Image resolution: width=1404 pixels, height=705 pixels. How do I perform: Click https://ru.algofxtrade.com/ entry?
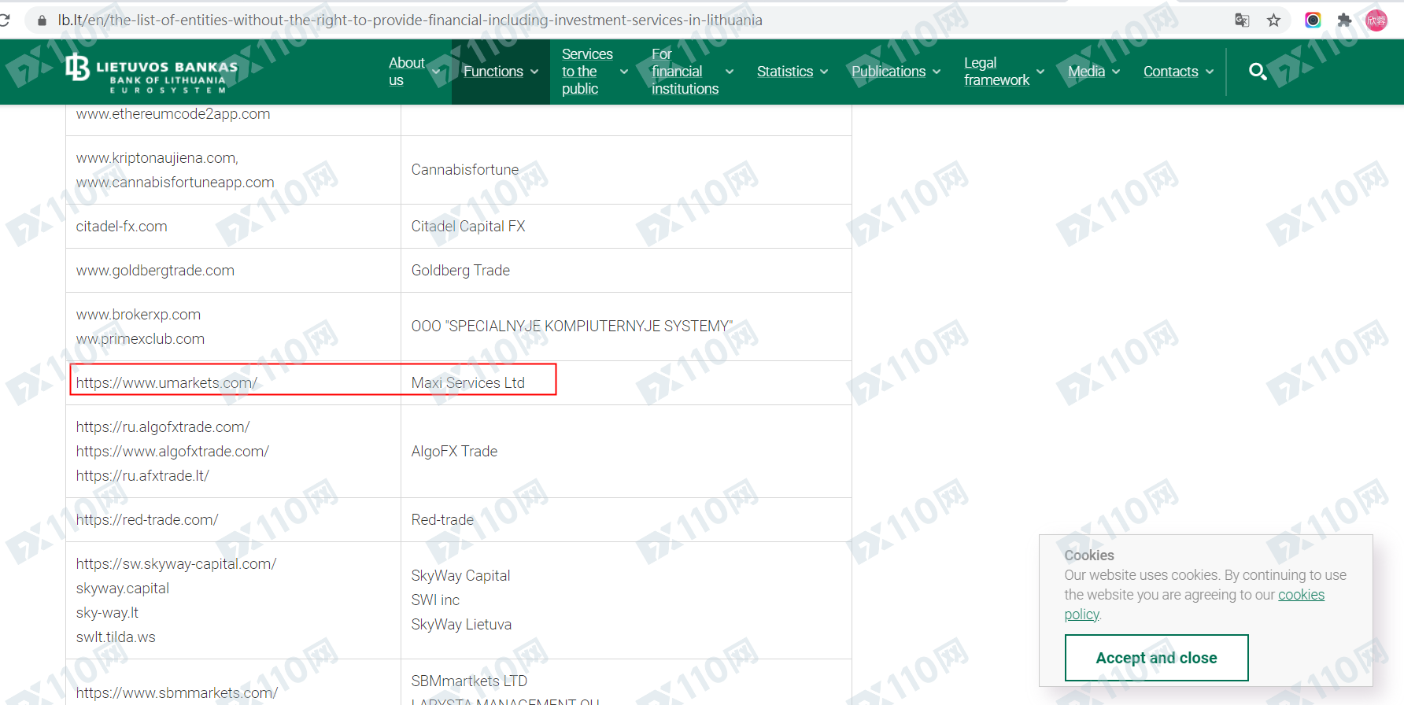pyautogui.click(x=163, y=427)
